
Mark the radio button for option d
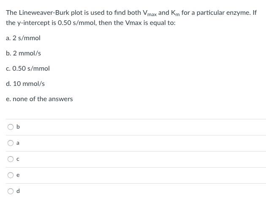pyautogui.click(x=9, y=191)
